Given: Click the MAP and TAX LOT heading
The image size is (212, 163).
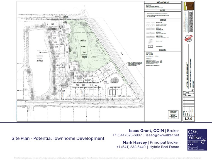Looking at the screenshot, I should [x=163, y=2].
